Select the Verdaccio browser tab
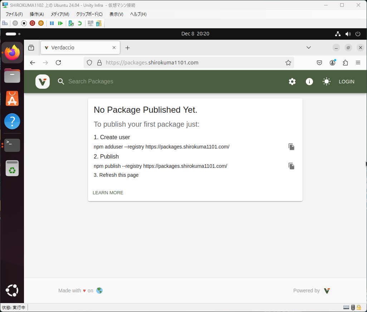This screenshot has width=367, height=312. [80, 48]
